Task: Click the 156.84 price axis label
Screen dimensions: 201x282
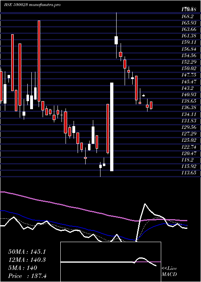Action: [189, 49]
